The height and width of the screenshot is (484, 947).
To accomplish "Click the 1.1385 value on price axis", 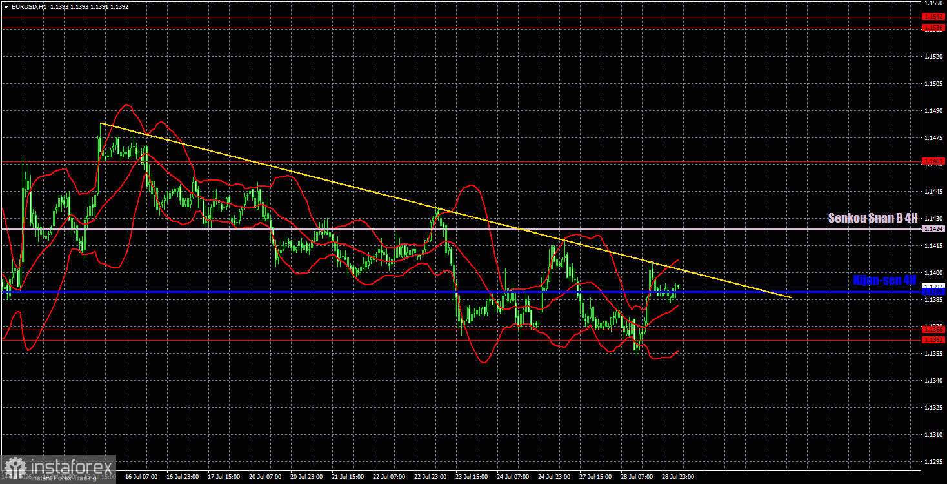I will [933, 300].
